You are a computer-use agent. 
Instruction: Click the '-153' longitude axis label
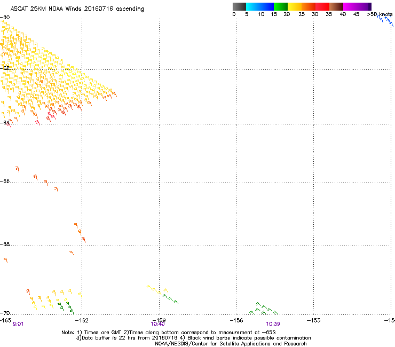coord(314,320)
